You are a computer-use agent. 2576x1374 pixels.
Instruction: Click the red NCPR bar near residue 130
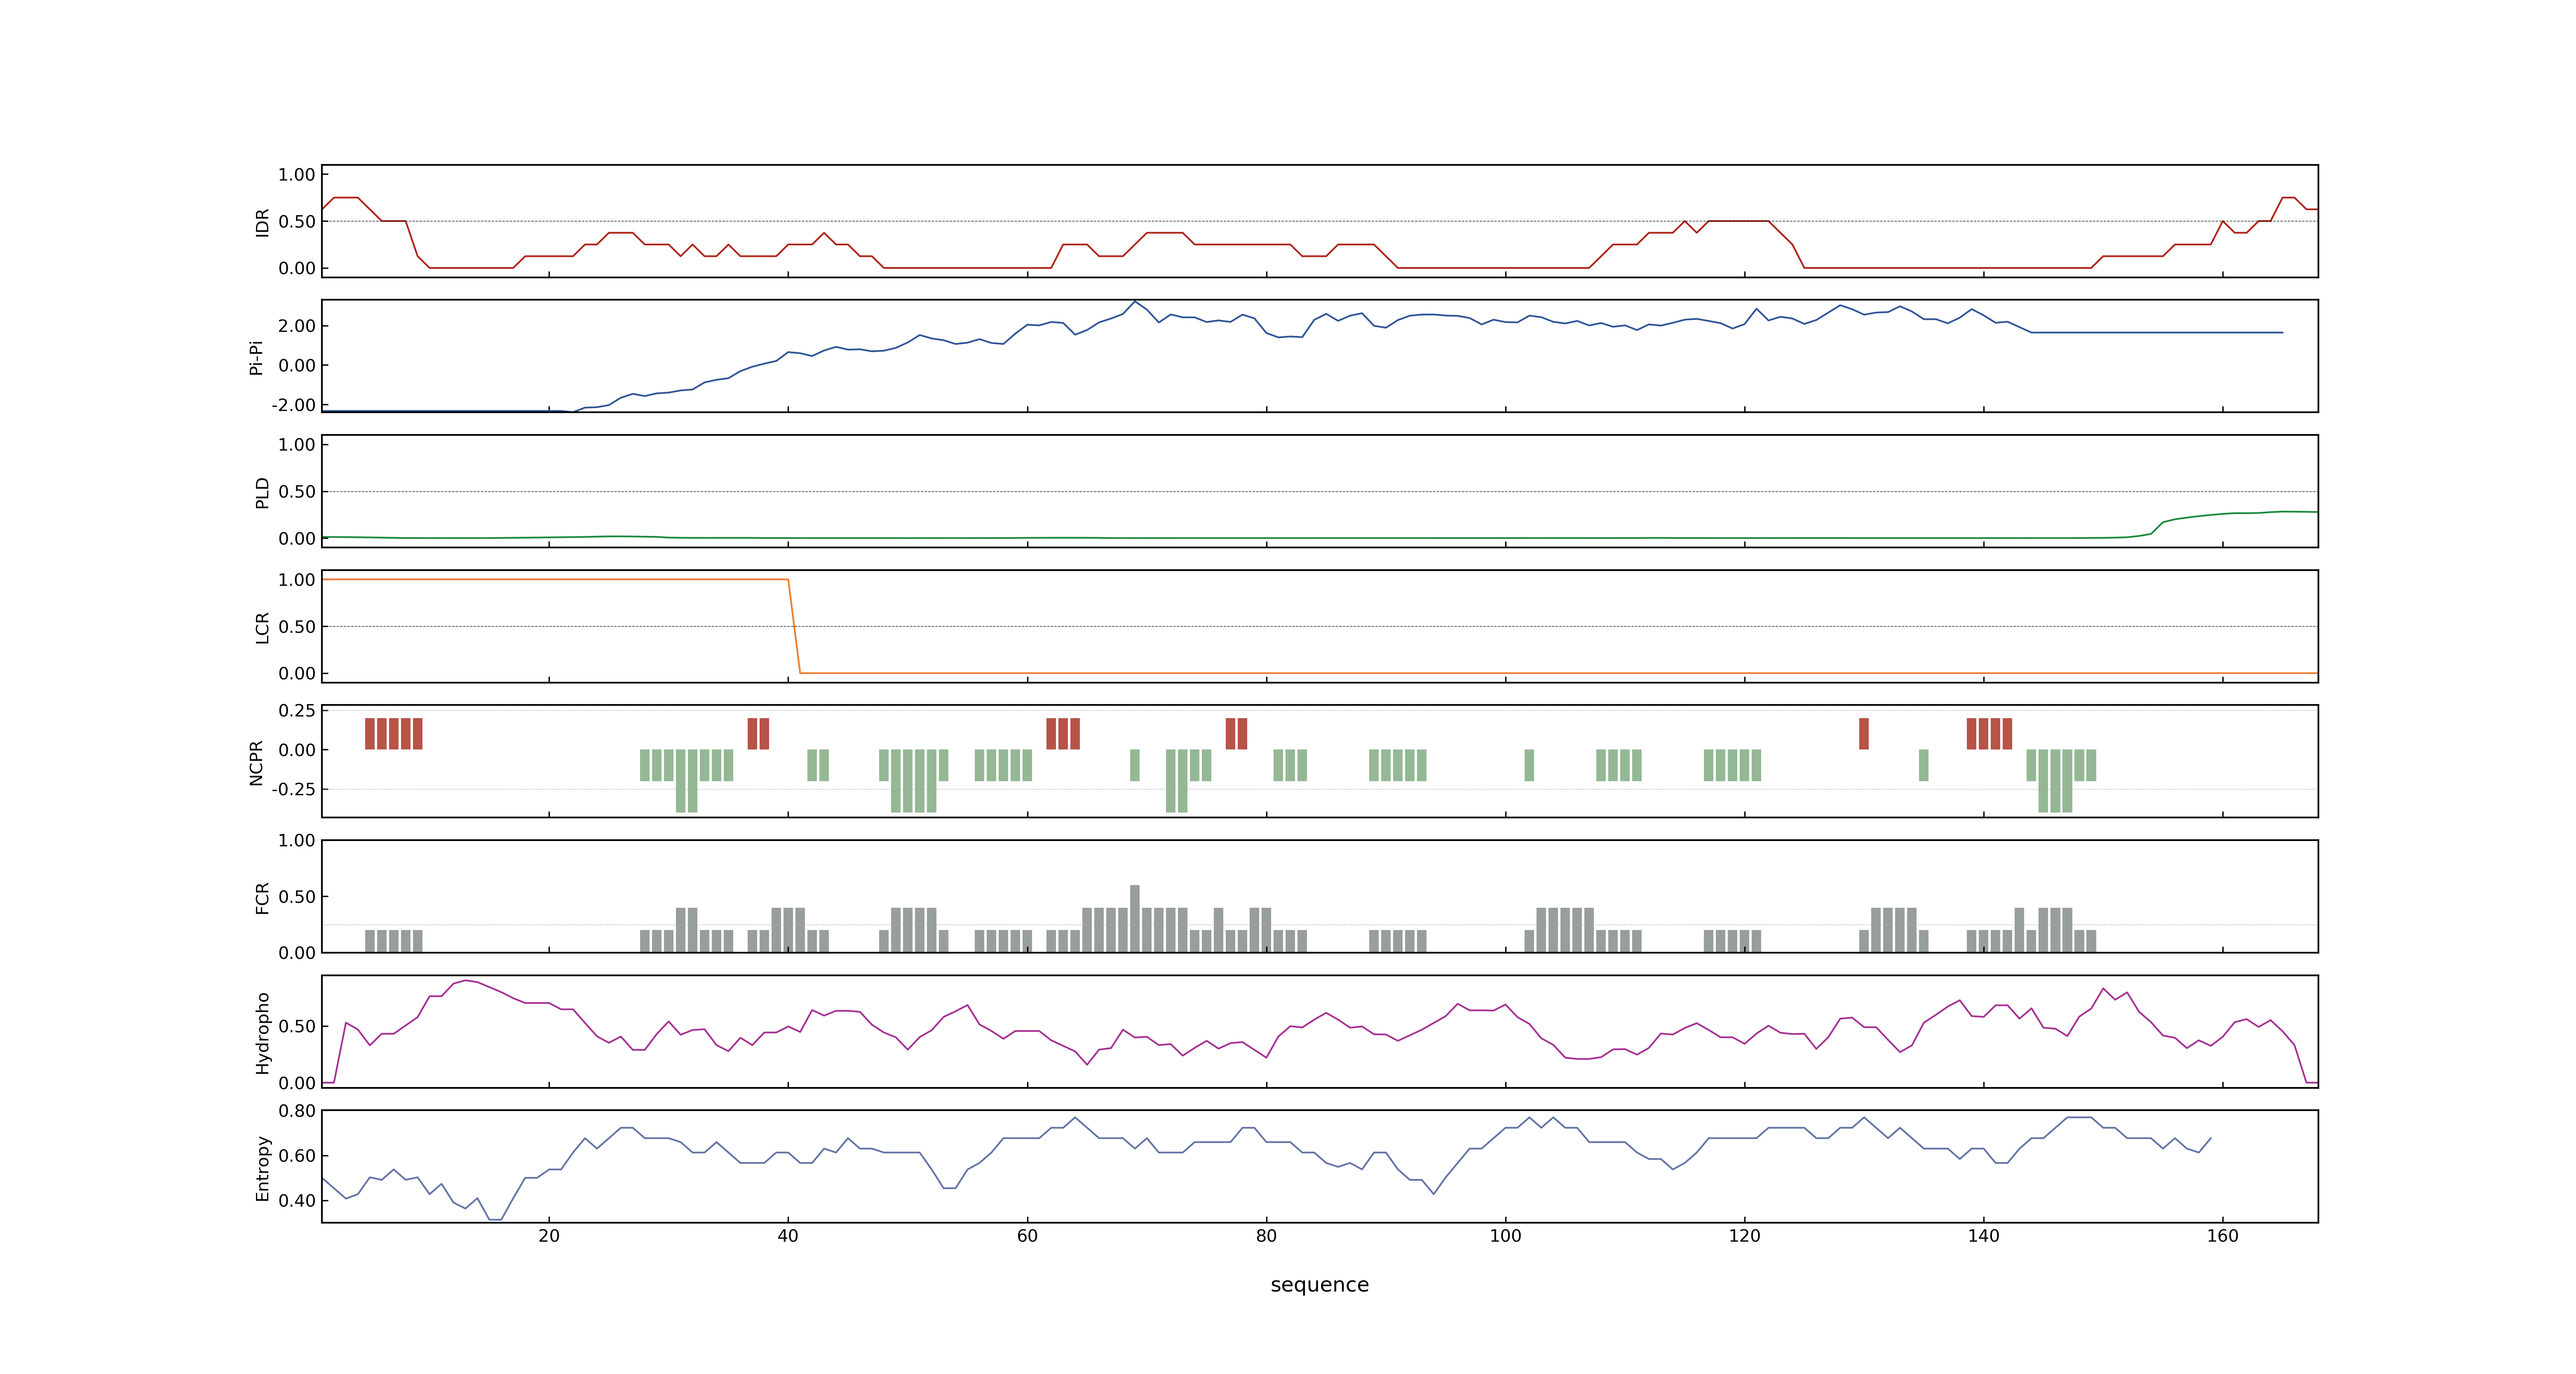point(1864,734)
